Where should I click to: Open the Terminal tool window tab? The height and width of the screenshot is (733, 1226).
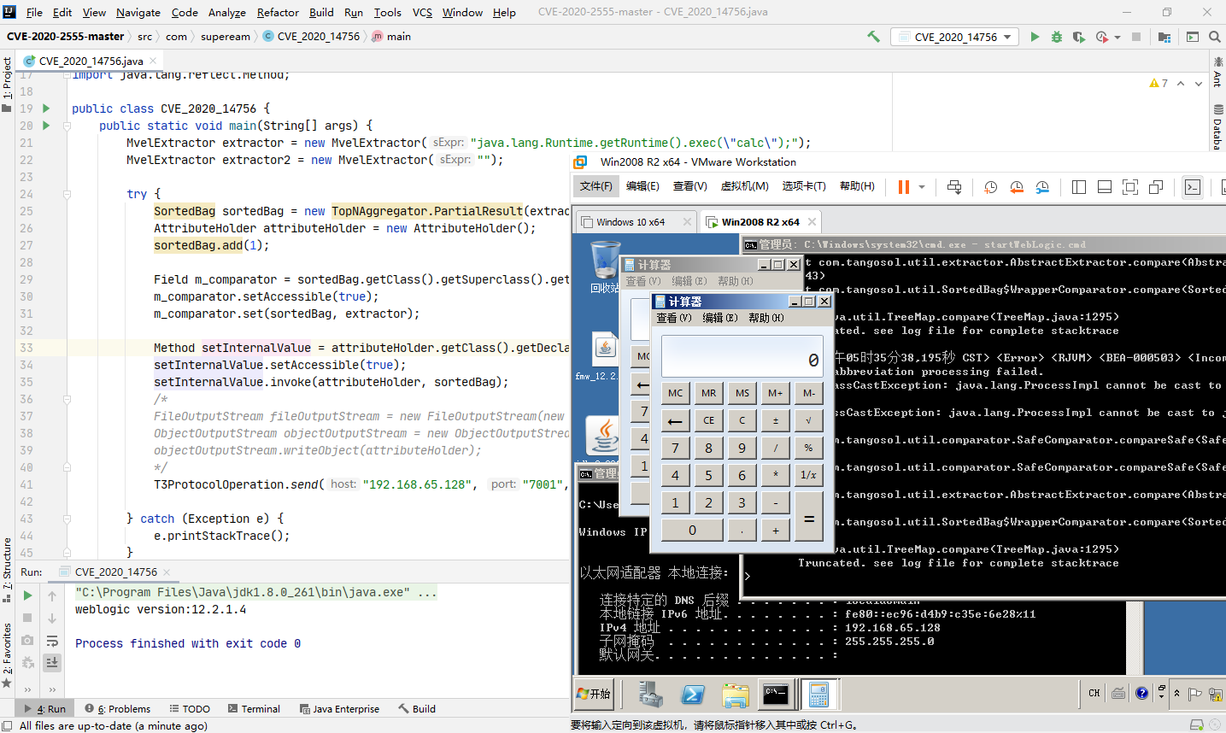click(x=254, y=709)
